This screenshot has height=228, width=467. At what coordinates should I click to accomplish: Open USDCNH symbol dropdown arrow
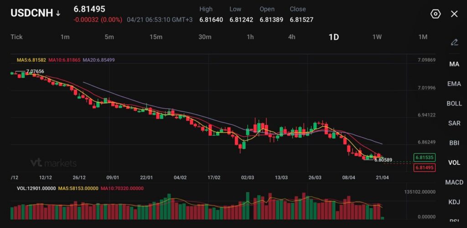[x=58, y=14]
